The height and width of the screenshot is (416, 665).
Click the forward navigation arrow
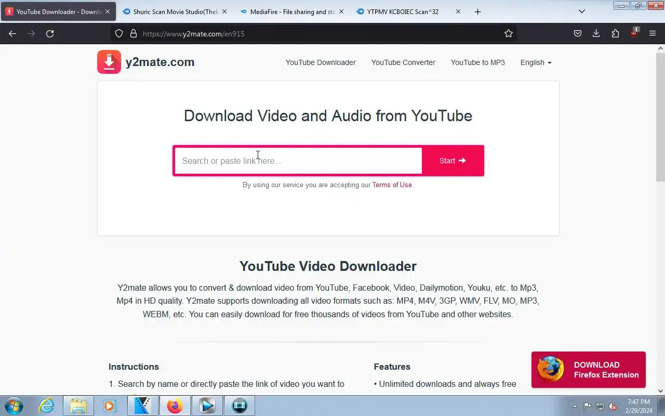pyautogui.click(x=31, y=33)
